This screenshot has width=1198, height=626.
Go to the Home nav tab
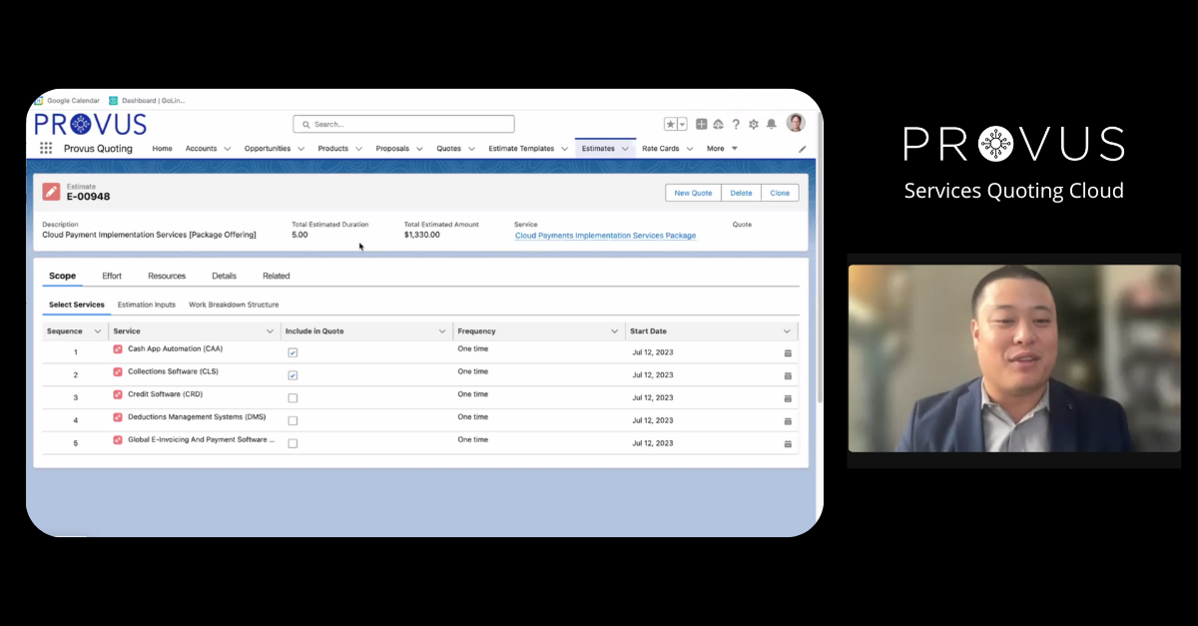[162, 149]
